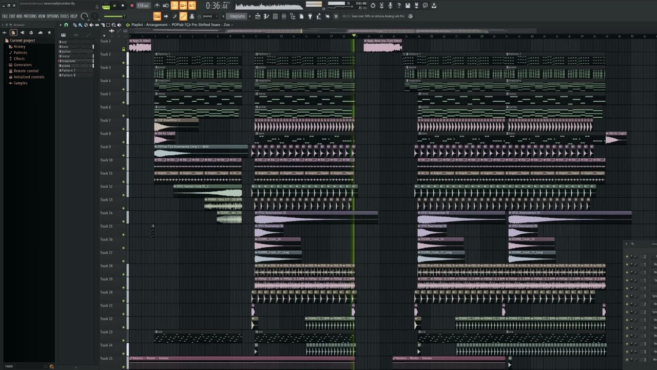Expand playlist options menu arrow

coord(61,25)
